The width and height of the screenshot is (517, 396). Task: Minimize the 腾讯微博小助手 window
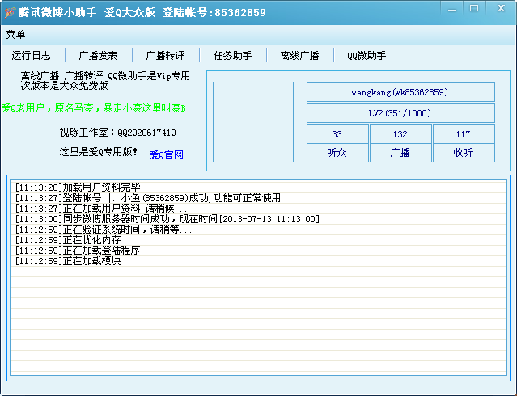coord(452,9)
